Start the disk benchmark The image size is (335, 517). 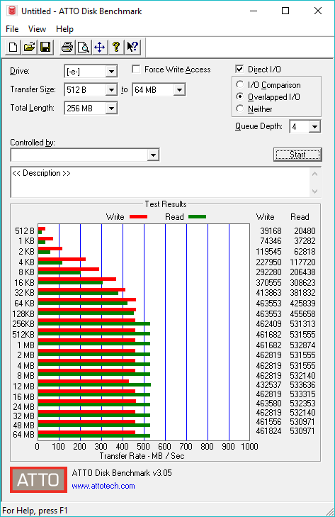(x=297, y=155)
